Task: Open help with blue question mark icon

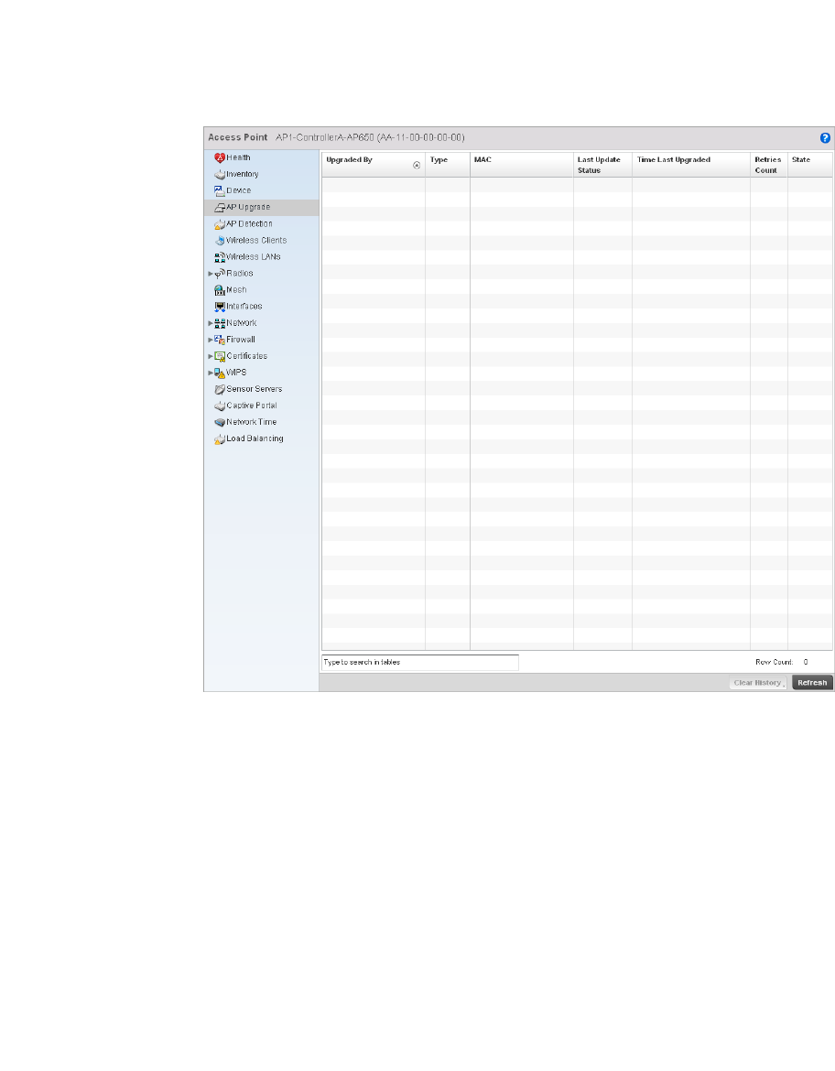Action: pos(825,138)
